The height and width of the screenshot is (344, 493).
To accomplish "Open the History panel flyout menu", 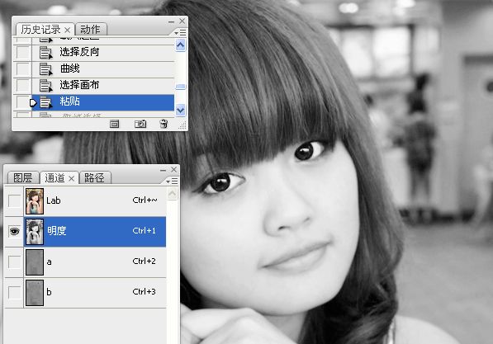I will coord(180,33).
